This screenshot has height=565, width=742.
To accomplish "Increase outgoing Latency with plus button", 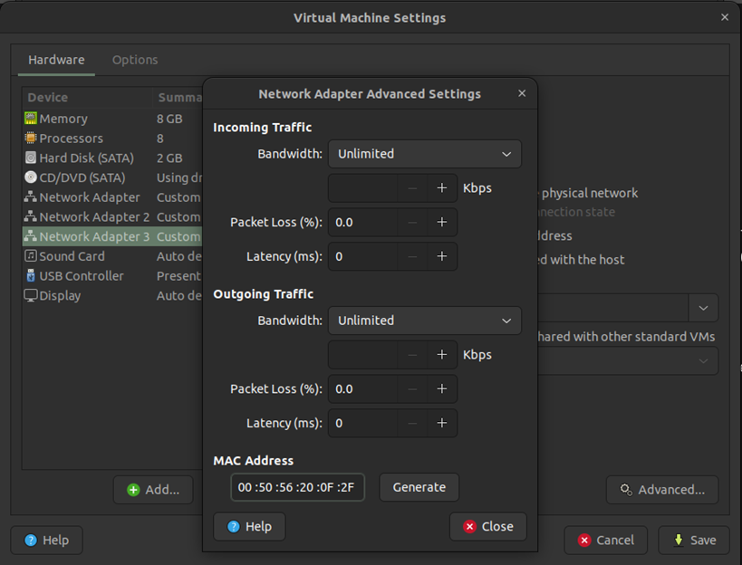I will point(442,423).
